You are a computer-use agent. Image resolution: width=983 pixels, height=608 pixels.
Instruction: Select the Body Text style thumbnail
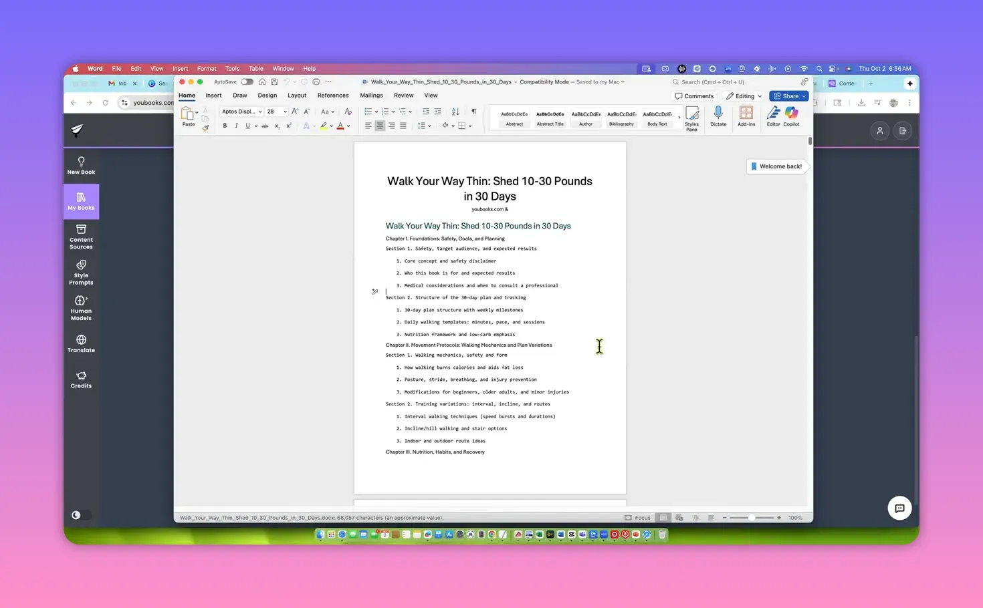[x=657, y=118]
